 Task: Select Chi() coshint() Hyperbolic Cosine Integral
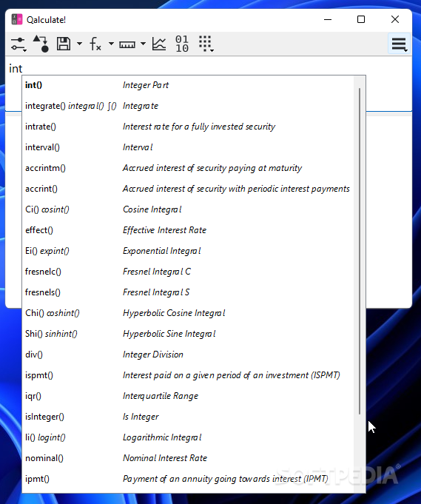point(189,313)
